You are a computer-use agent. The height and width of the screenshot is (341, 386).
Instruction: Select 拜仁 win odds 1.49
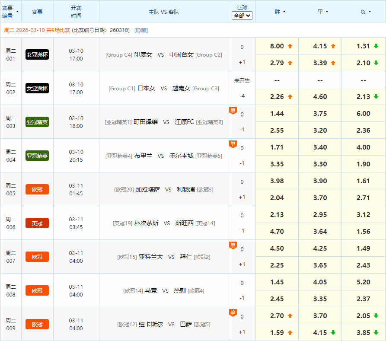364,249
